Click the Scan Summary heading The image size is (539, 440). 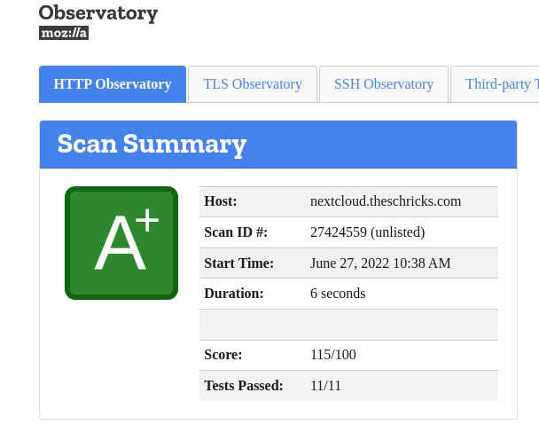pos(152,144)
